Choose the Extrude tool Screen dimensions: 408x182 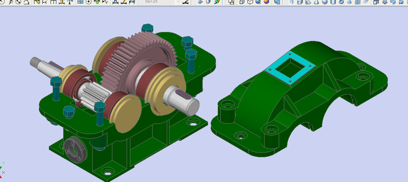pos(376,1)
